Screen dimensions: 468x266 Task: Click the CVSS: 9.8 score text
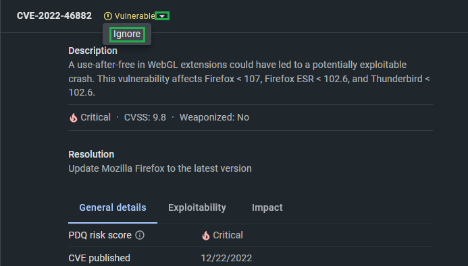(145, 118)
